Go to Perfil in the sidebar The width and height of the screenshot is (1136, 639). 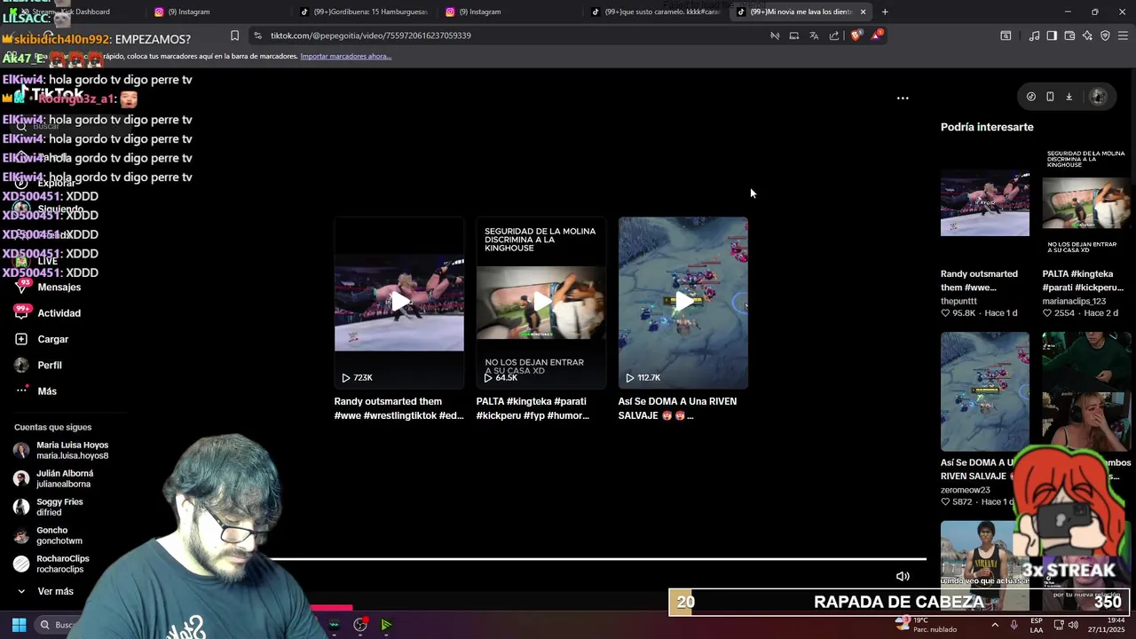click(49, 365)
